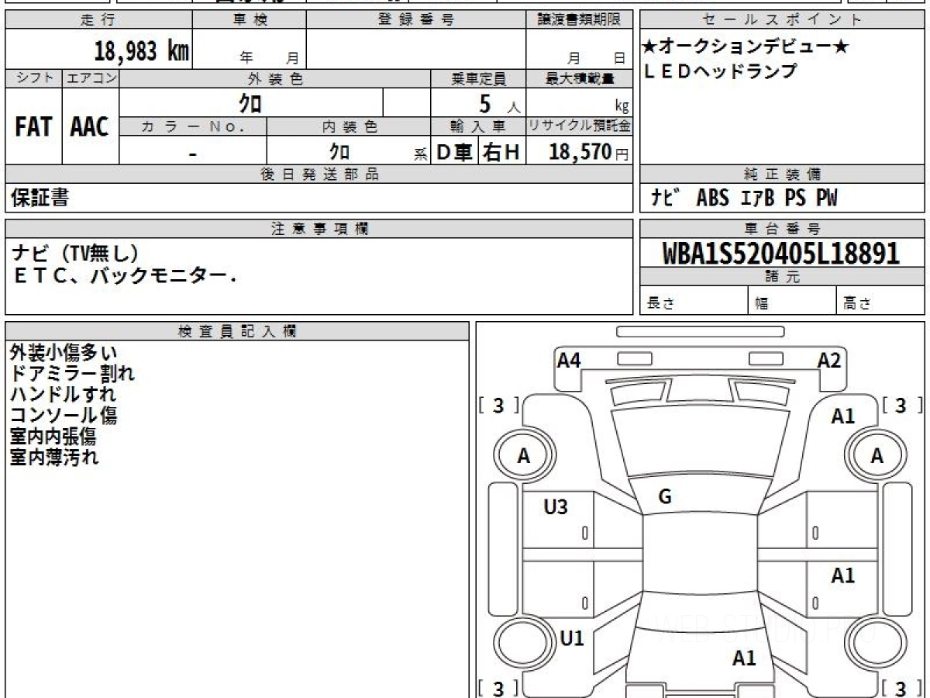The image size is (930, 698).
Task: Click the 18,570円 recycle deposit value
Action: (x=589, y=152)
